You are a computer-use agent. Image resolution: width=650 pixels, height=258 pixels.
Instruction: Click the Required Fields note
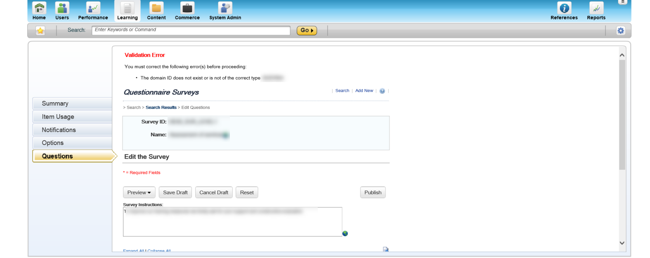tap(142, 173)
